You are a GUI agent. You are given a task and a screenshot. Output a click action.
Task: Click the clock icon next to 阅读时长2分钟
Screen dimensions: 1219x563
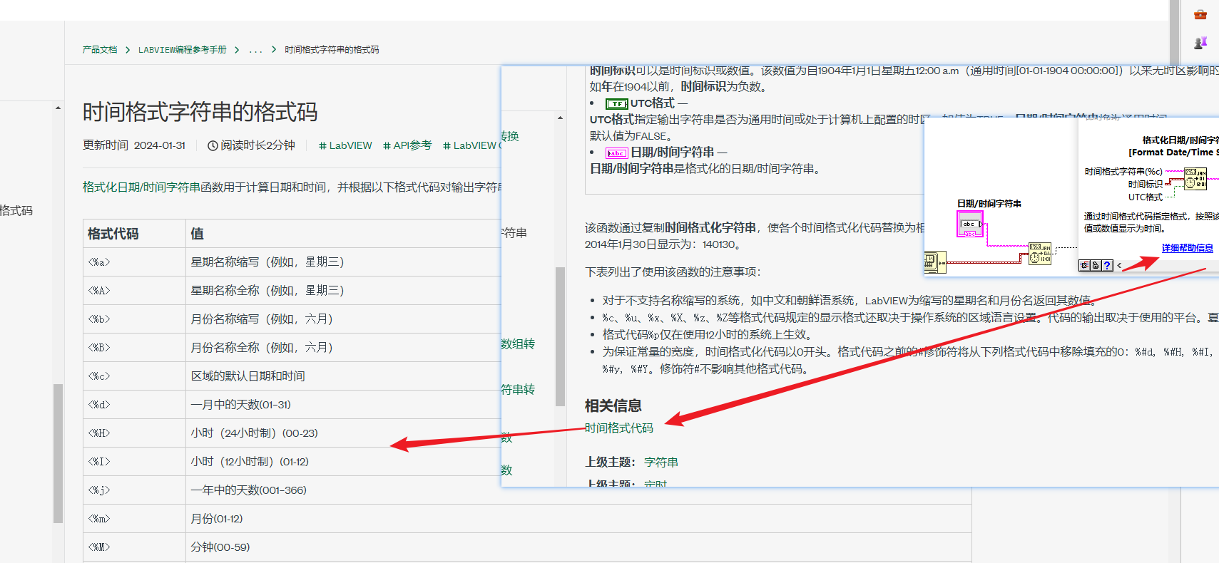pos(213,145)
